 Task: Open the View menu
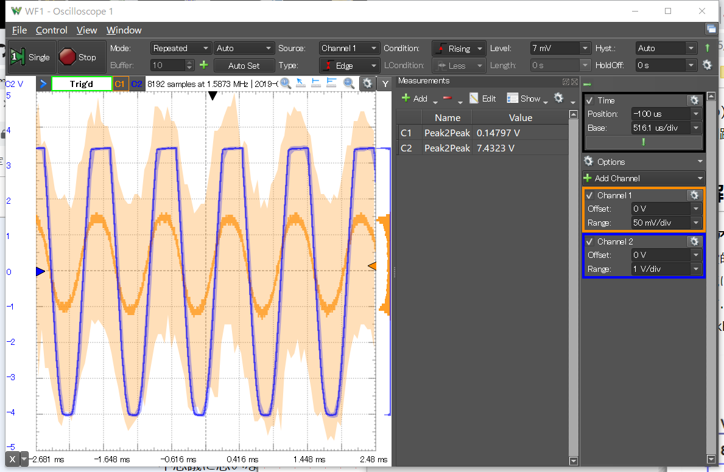pos(86,30)
